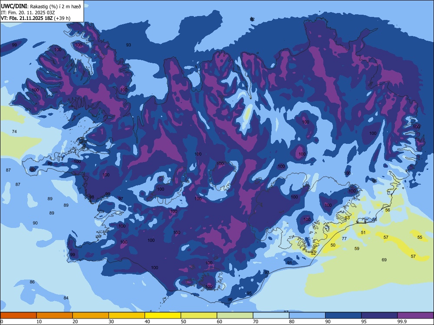The height and width of the screenshot is (325, 434).
Task: Click the bright yellow 40–50 legend swatch
Action: coord(163,315)
